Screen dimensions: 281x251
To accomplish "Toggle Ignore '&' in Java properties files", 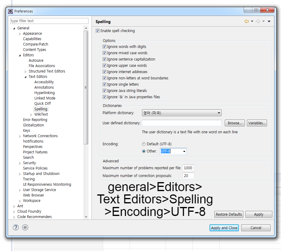I will point(105,97).
